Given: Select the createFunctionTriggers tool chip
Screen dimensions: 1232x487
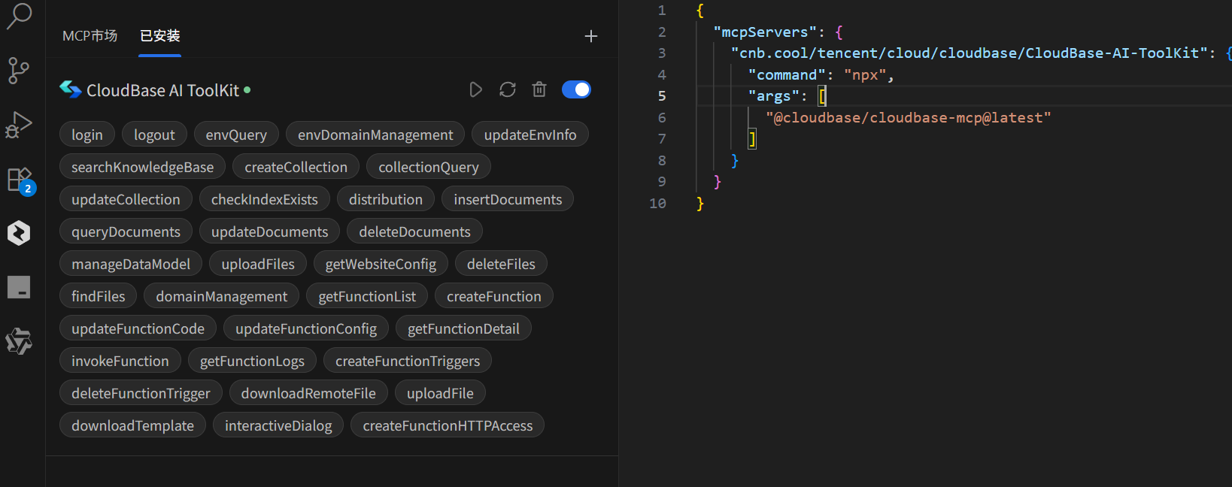Looking at the screenshot, I should tap(408, 361).
